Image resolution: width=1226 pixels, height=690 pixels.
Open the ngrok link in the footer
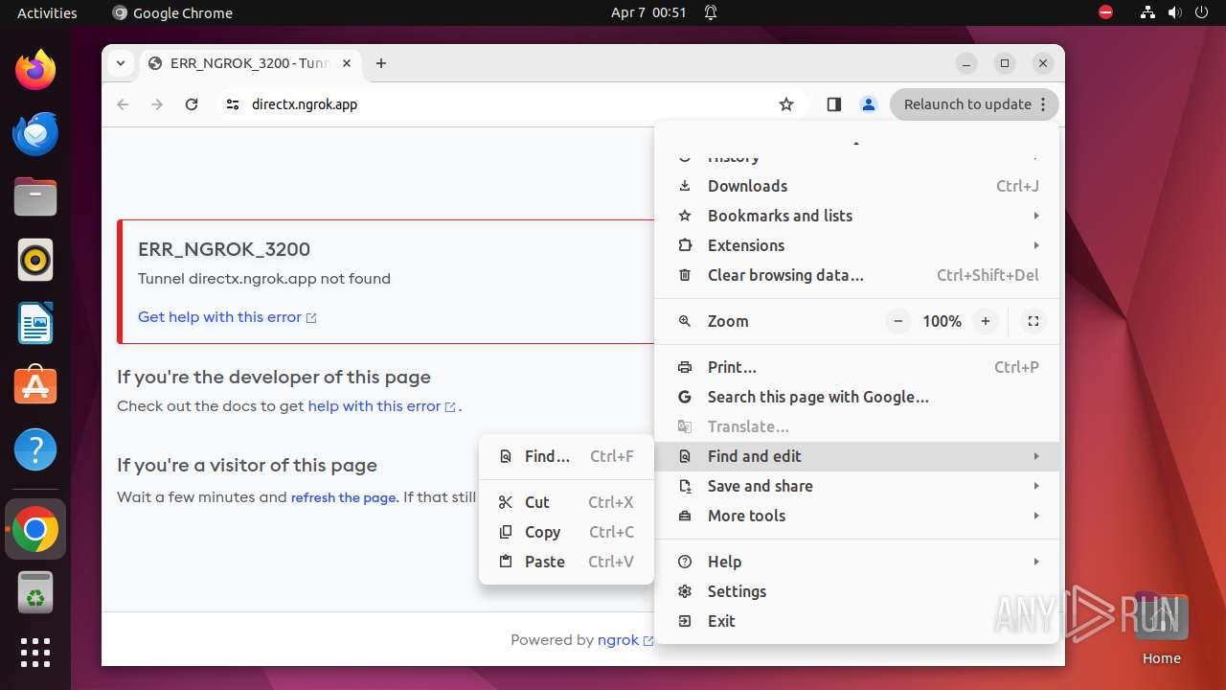point(624,640)
